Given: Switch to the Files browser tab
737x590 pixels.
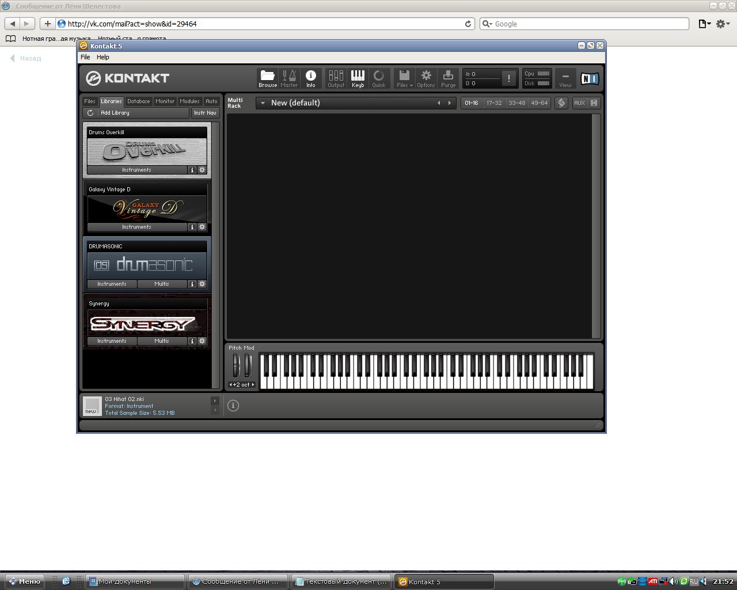Looking at the screenshot, I should [90, 101].
